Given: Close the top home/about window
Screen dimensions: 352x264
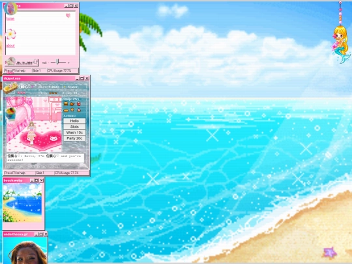Looking at the screenshot, I should tap(76, 5).
